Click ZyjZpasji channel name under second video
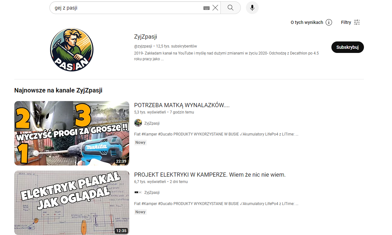Image resolution: width=392 pixels, height=235 pixels. [152, 193]
